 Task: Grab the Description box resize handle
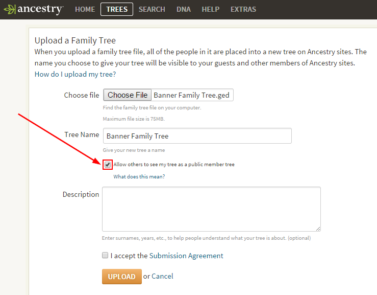[x=318, y=229]
